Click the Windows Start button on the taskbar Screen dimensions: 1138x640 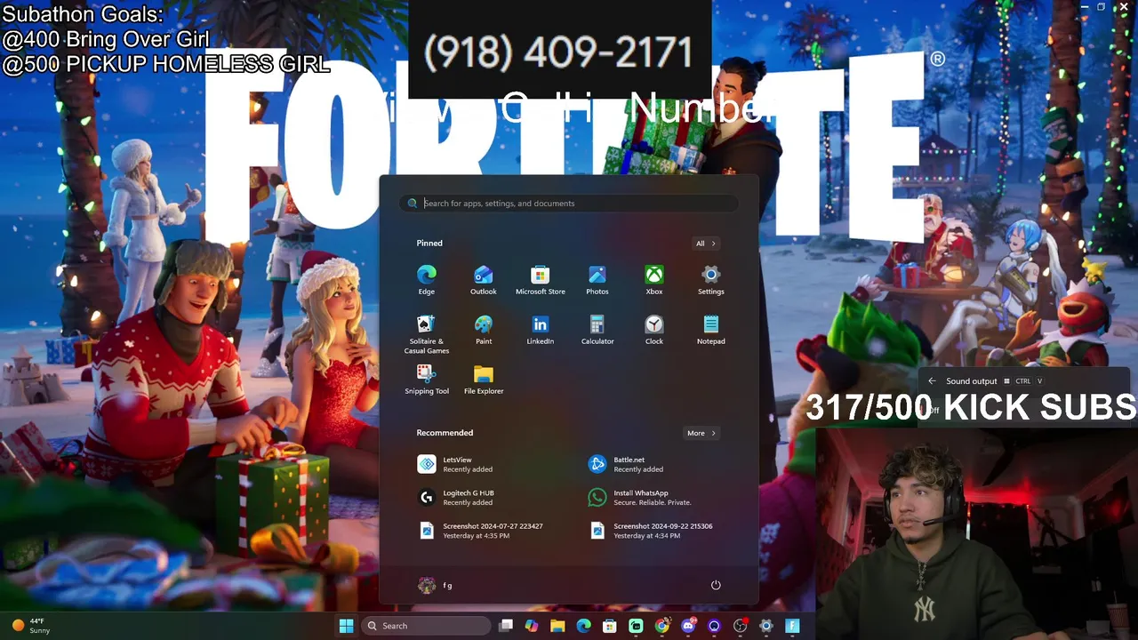point(346,626)
